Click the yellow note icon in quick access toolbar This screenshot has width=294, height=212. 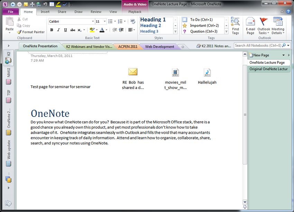tap(26, 4)
